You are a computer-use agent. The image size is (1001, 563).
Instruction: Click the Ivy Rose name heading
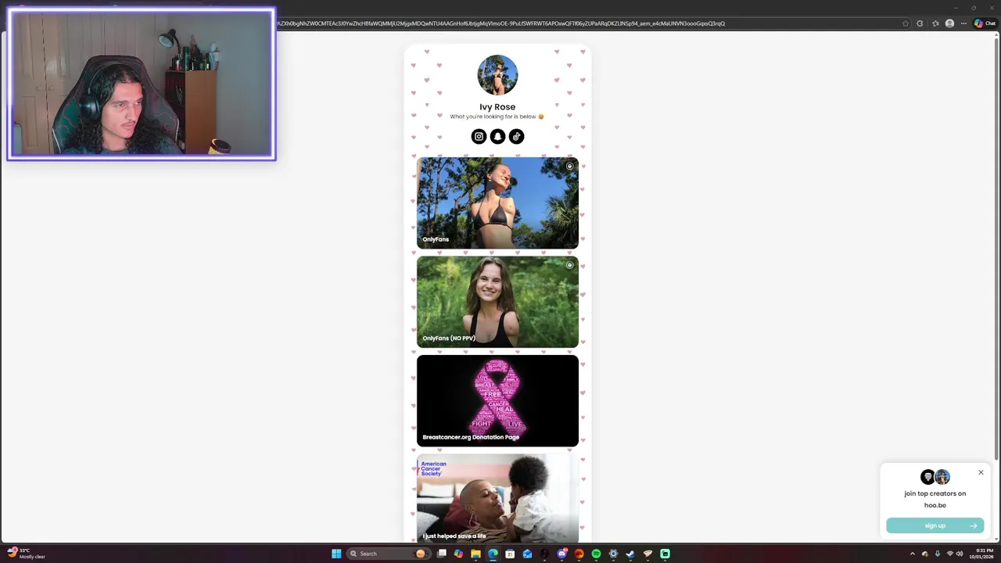tap(497, 107)
